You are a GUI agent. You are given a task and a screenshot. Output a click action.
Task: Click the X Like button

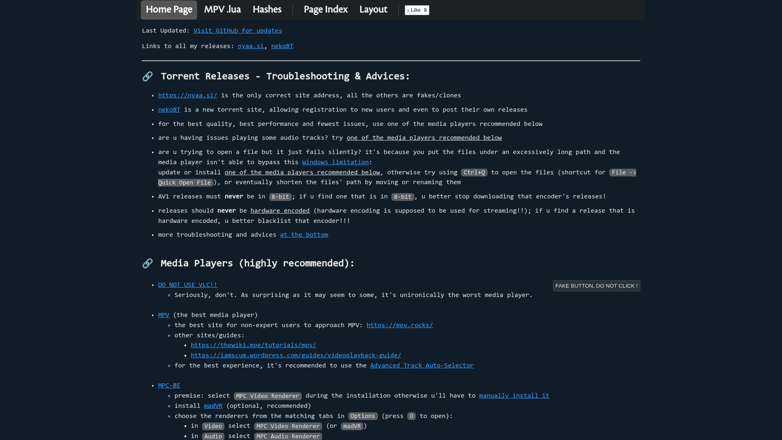tap(417, 10)
